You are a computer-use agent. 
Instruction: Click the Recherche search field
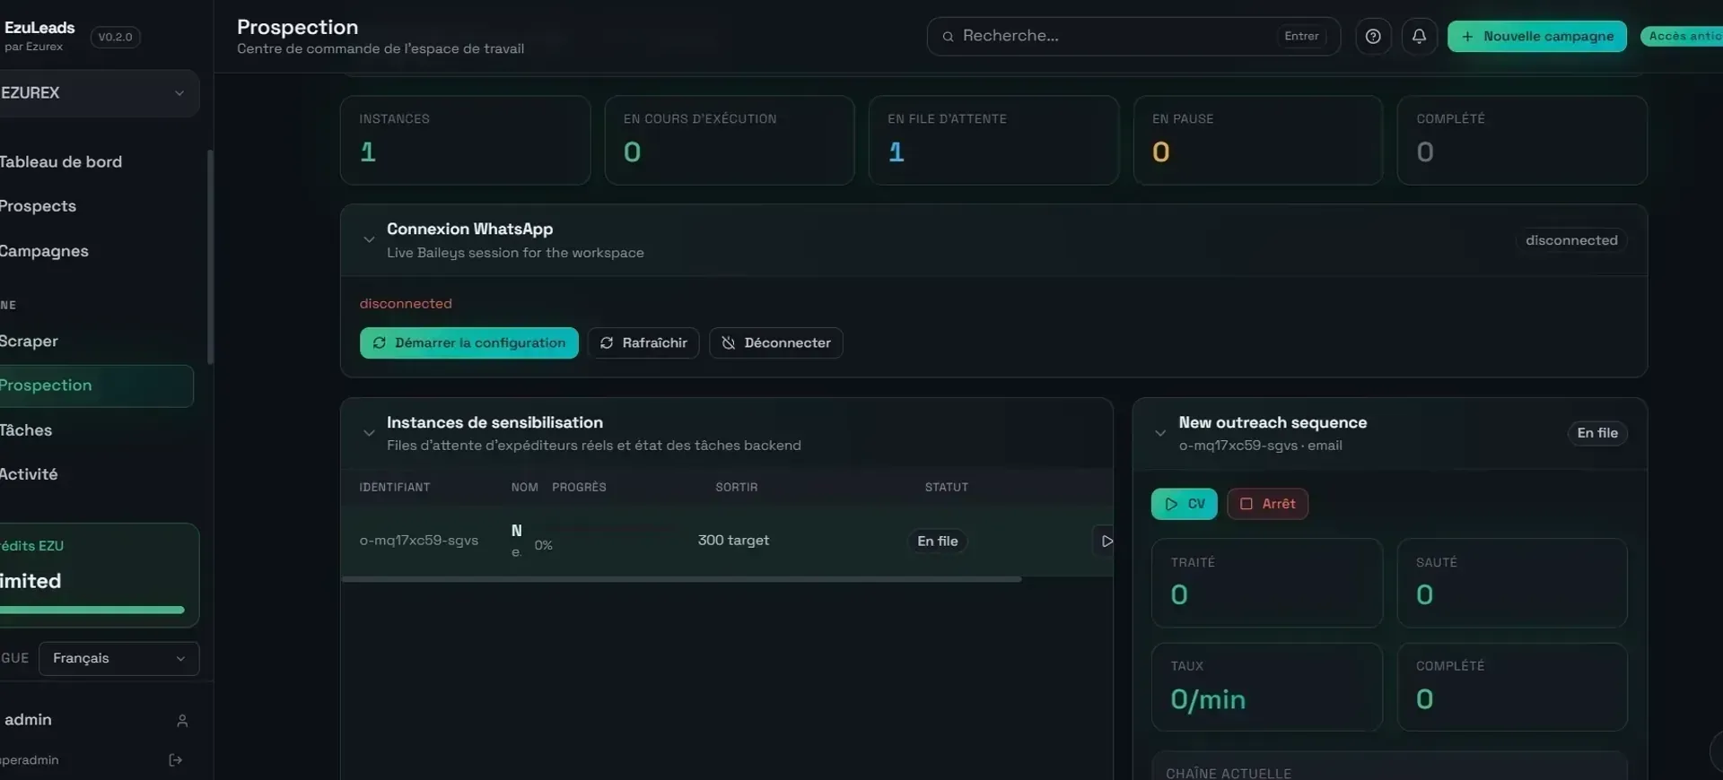pos(1133,37)
